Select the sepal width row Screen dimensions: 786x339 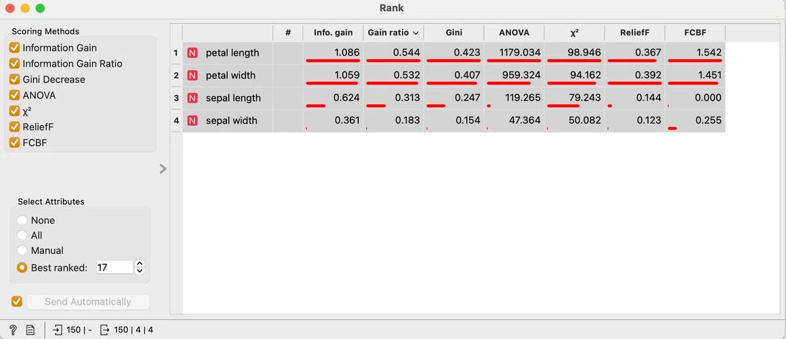tap(454, 120)
